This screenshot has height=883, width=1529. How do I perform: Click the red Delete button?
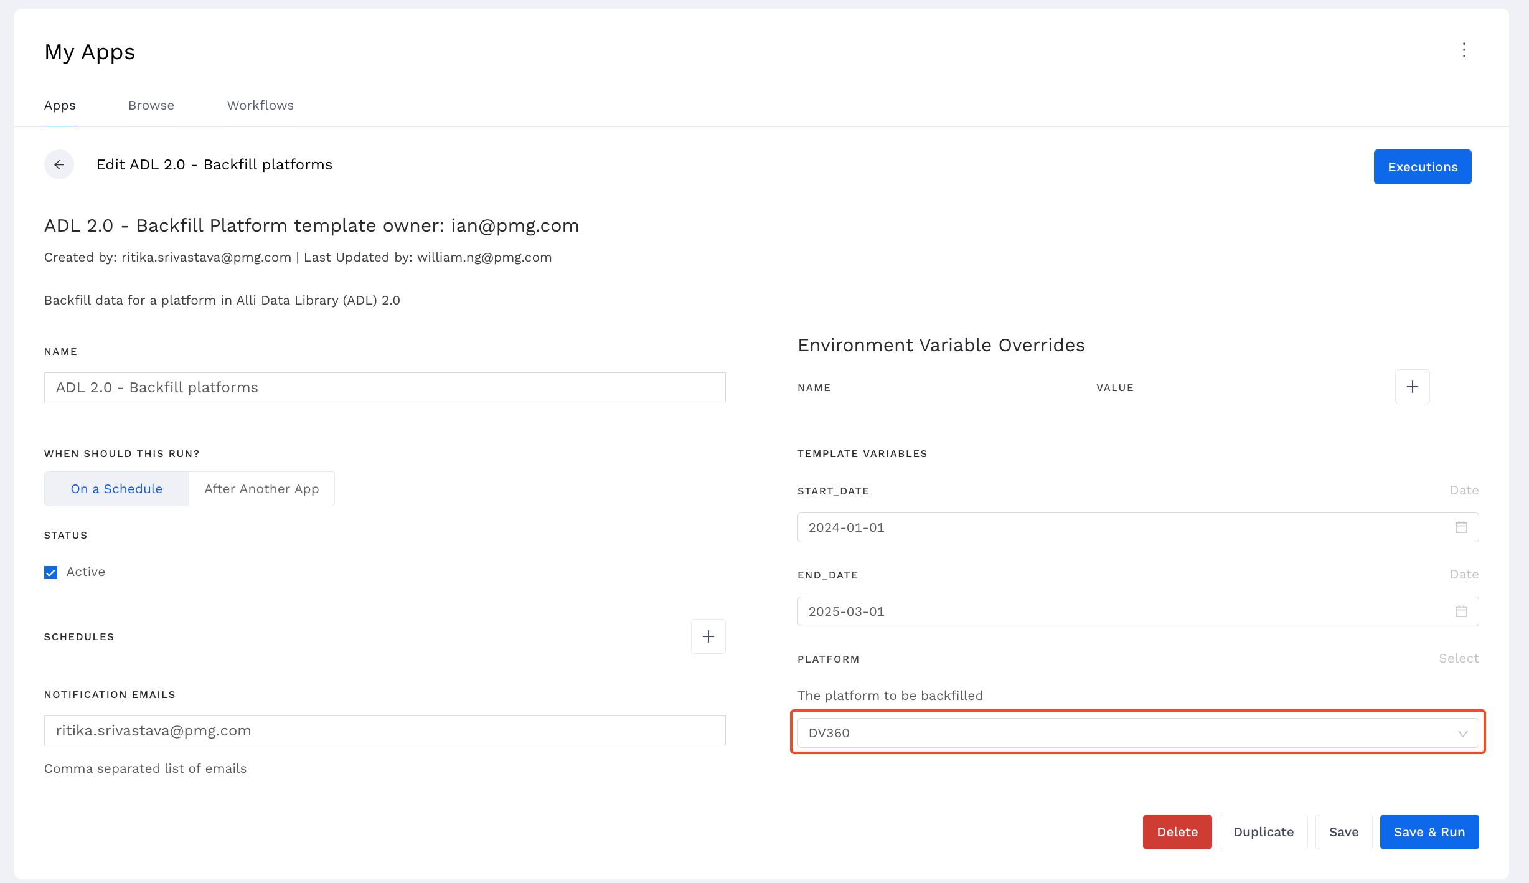1177,832
